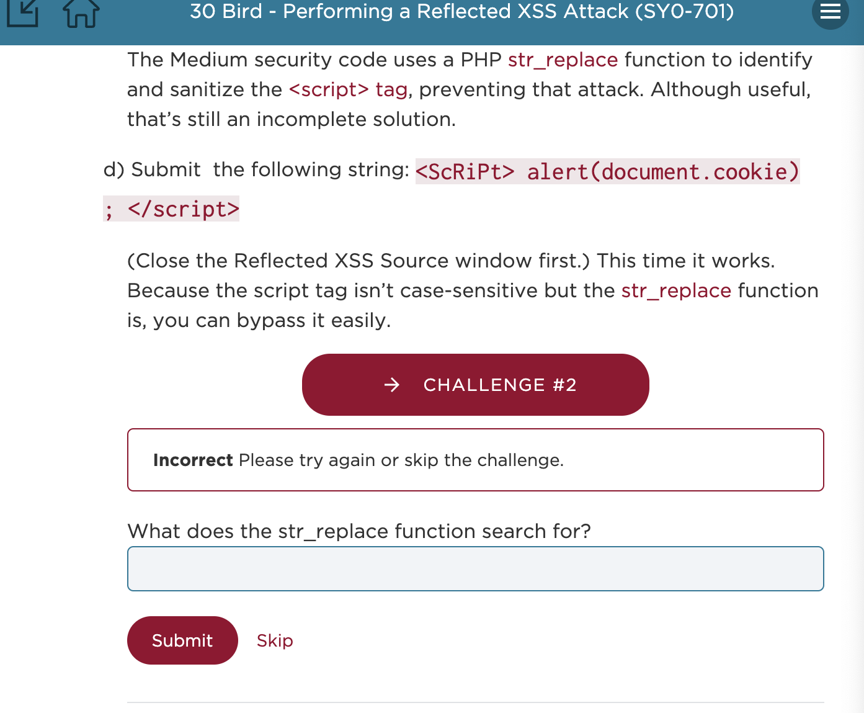
Task: Click the arrow icon inside Challenge #2 button
Action: click(x=392, y=385)
